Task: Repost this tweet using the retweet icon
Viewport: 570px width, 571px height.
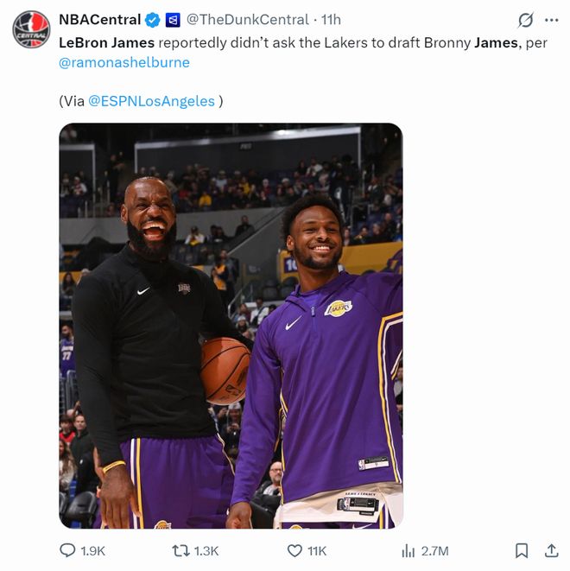Action: click(181, 550)
